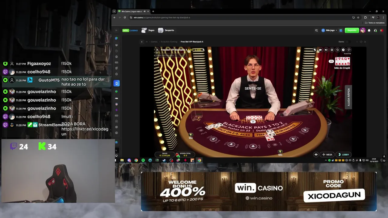Click the sidebar recent history icon
Image resolution: width=388 pixels, height=218 pixels.
point(116,51)
